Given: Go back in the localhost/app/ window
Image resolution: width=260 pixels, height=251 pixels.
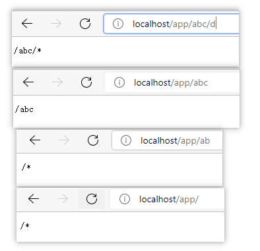Looking at the screenshot, I should [34, 199].
